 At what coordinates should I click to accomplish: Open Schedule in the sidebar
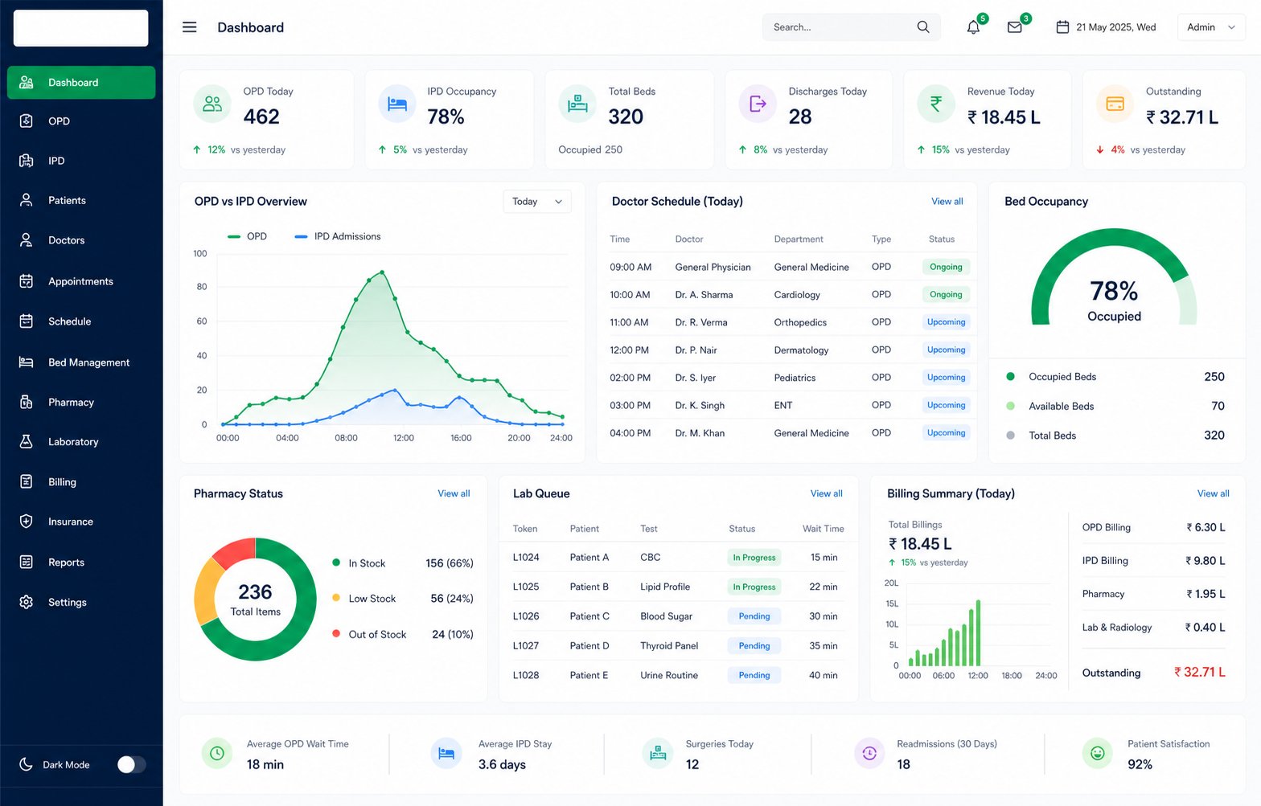81,321
